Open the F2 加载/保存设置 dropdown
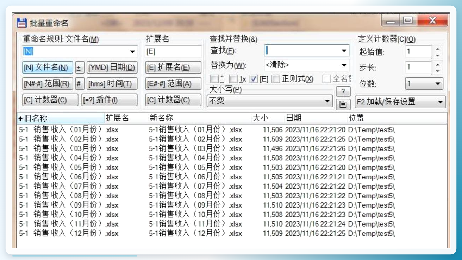The image size is (462, 260). pos(440,102)
